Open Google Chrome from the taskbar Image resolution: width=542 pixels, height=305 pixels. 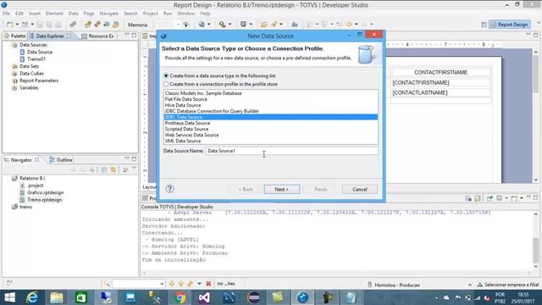point(180,297)
